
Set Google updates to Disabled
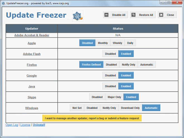coord(110,75)
